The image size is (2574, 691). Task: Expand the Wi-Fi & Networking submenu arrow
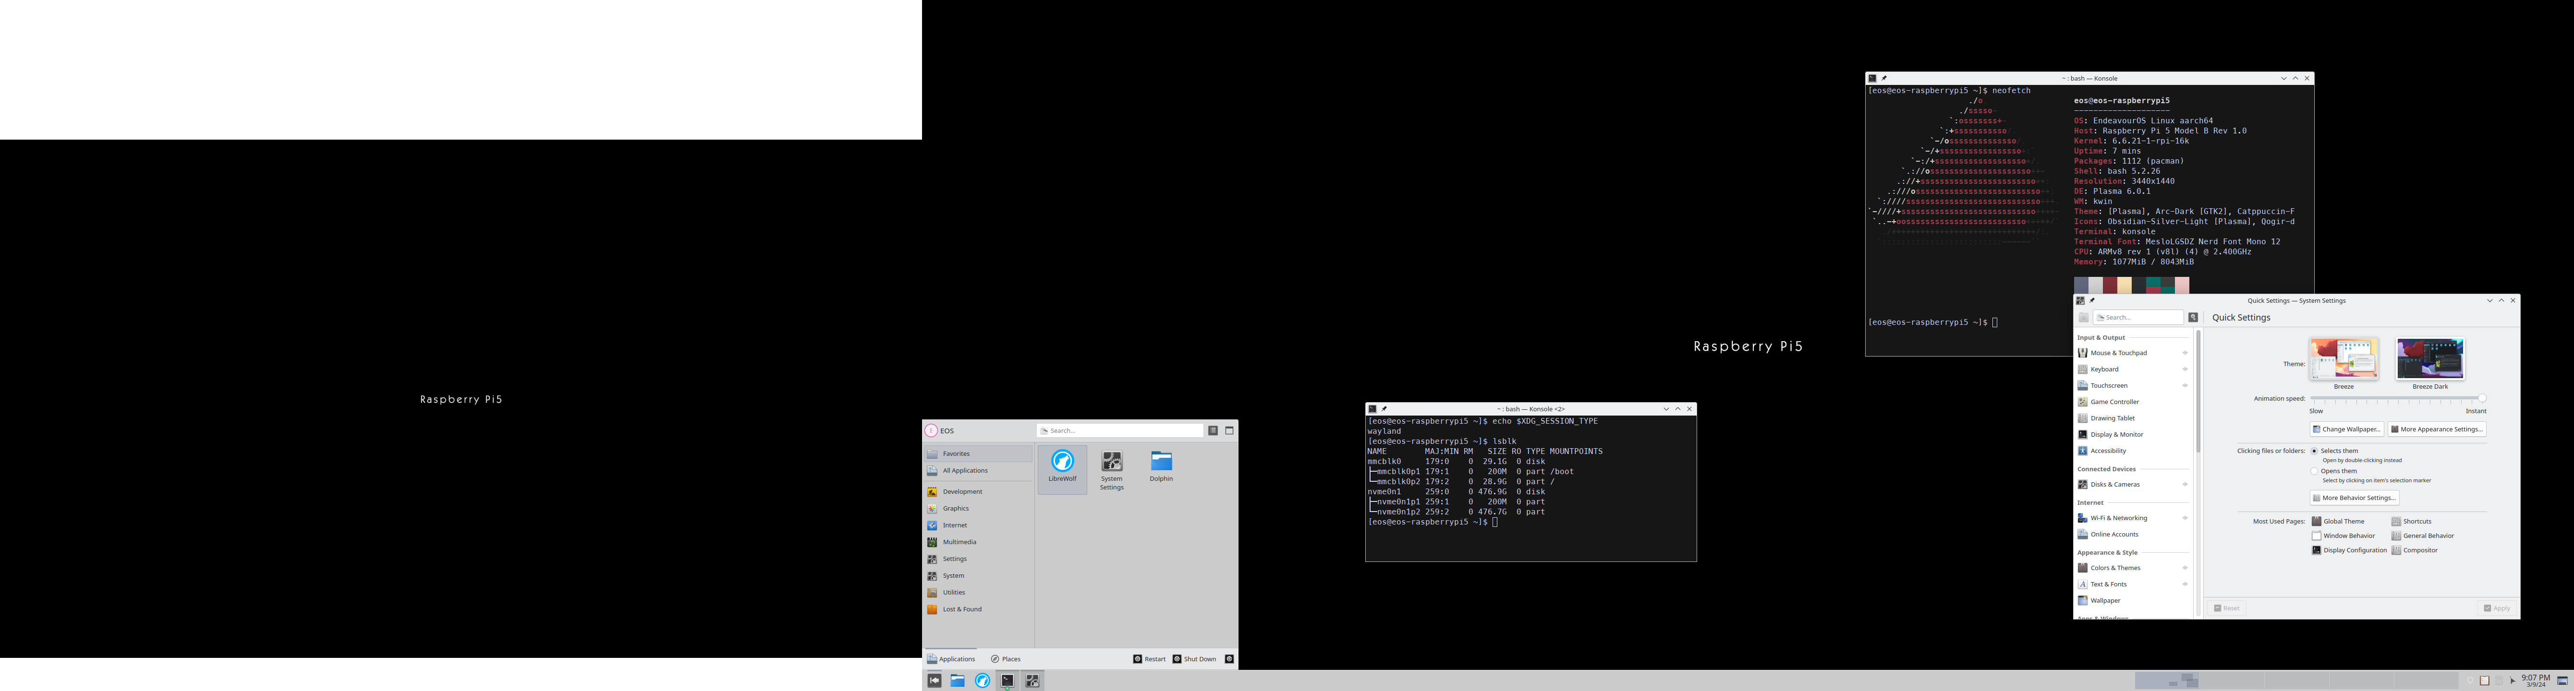pyautogui.click(x=2185, y=518)
